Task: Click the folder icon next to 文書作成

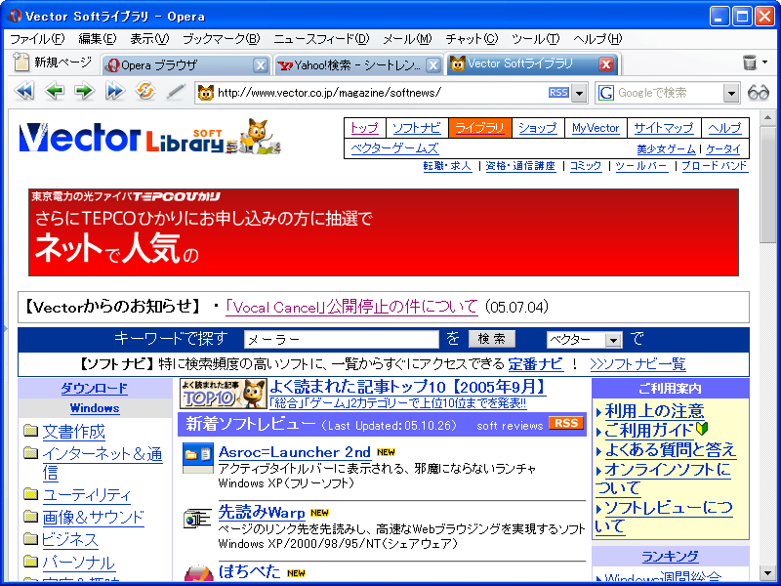Action: (x=31, y=430)
